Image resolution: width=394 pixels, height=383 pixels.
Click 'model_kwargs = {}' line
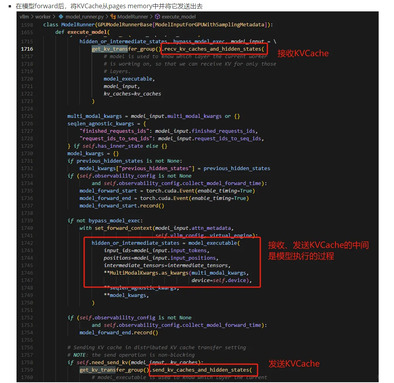(x=93, y=153)
